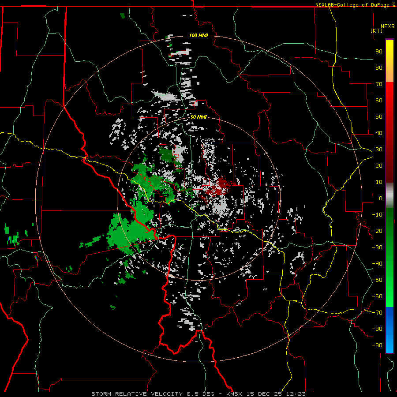Click the -60 value on the velocity scale

coord(377,296)
